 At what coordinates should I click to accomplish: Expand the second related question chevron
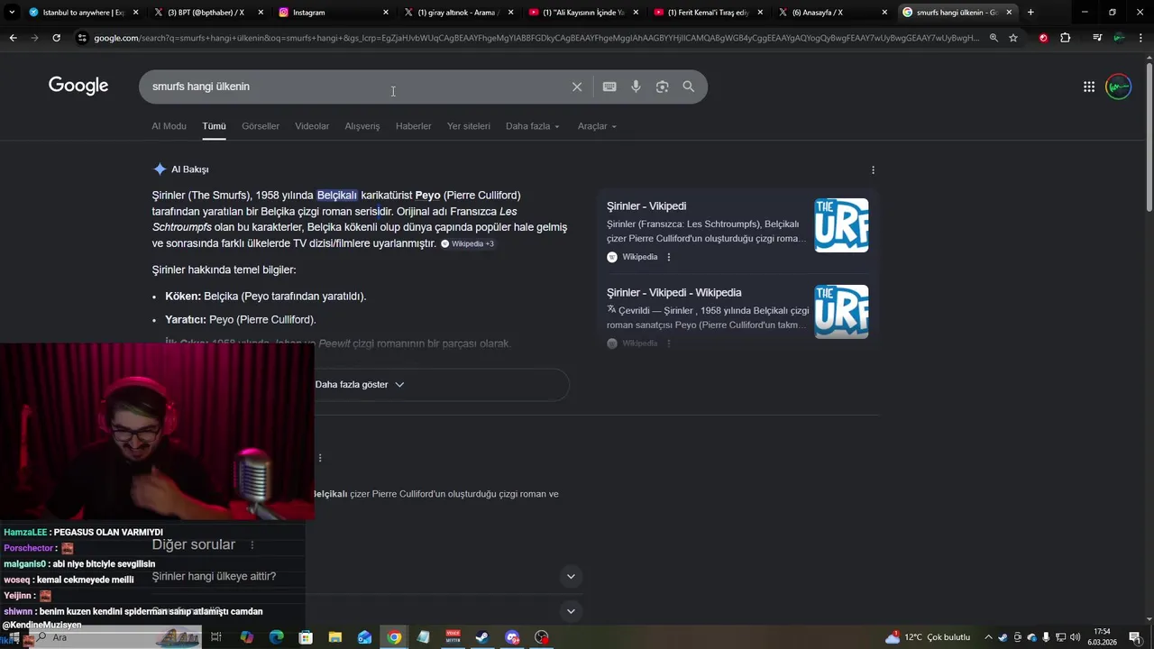[x=570, y=611]
